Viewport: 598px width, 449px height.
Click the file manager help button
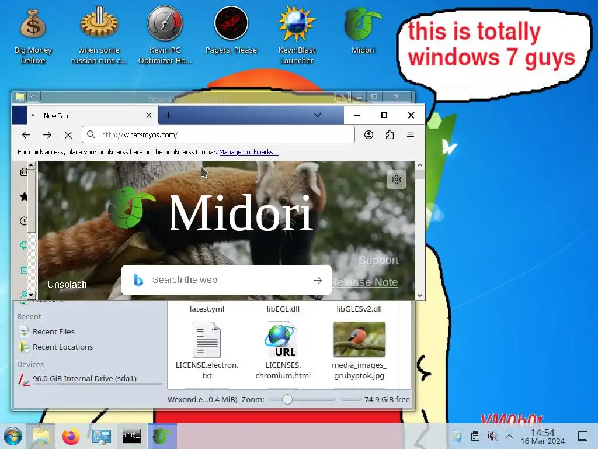point(342,97)
